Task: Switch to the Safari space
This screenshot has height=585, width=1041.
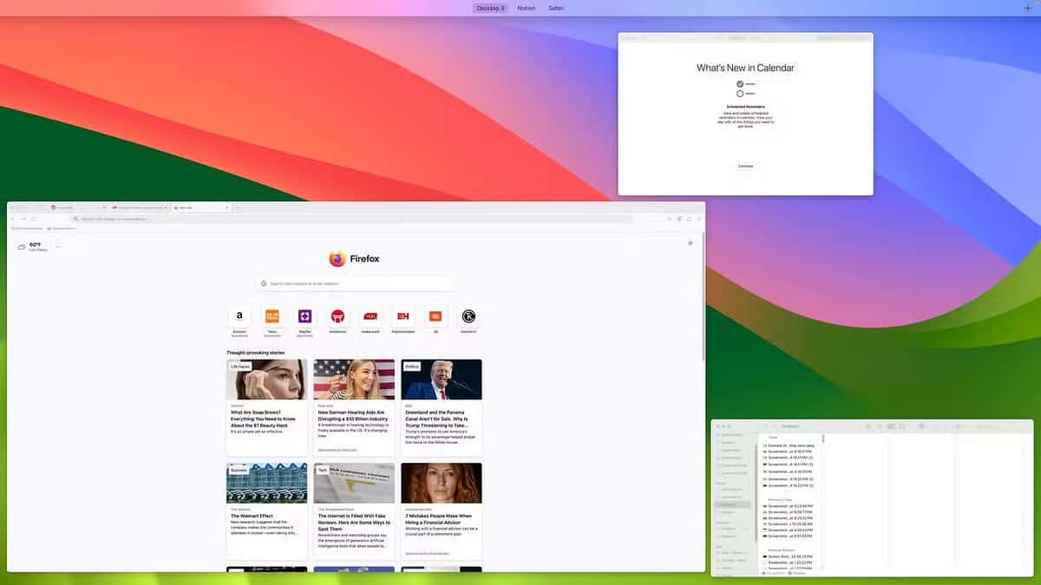Action: [556, 8]
